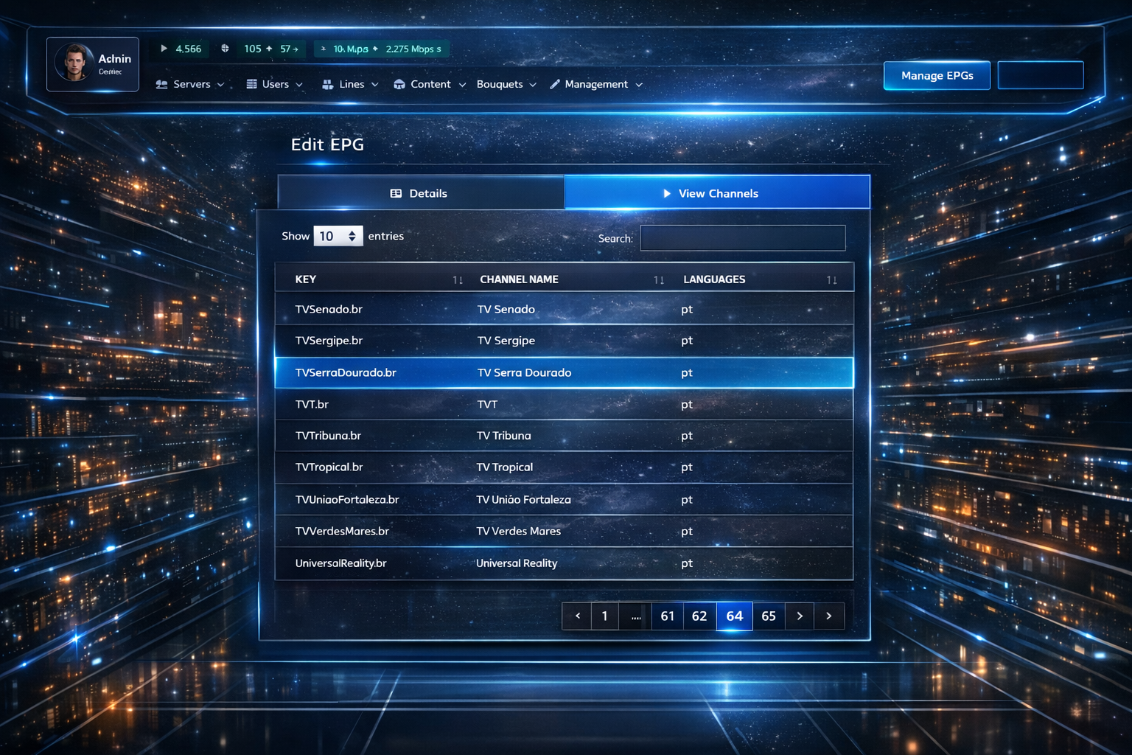1132x755 pixels.
Task: Open the Management menu
Action: [x=596, y=84]
